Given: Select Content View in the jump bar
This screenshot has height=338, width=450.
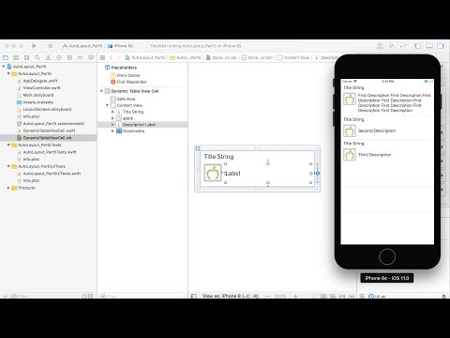Looking at the screenshot, I should (293, 57).
